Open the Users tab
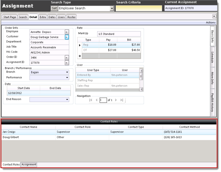Image resolution: width=221 pixels, height=172 pixels. tap(61, 17)
